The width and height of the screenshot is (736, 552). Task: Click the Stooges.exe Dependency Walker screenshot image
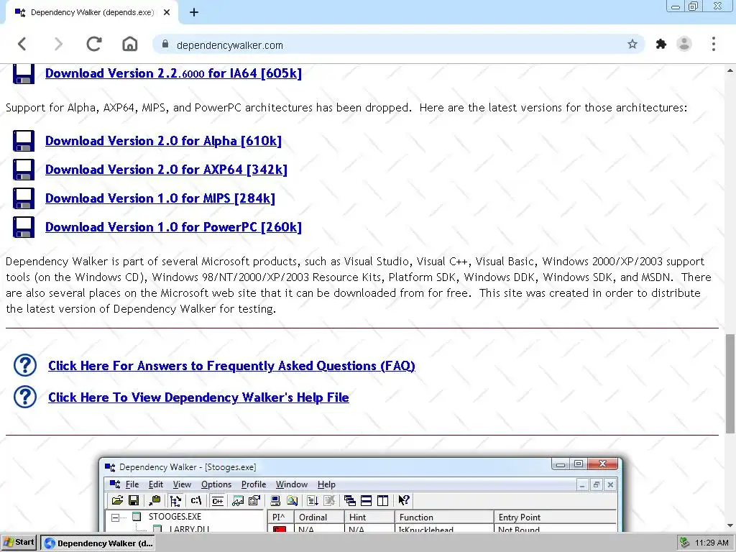[361, 494]
